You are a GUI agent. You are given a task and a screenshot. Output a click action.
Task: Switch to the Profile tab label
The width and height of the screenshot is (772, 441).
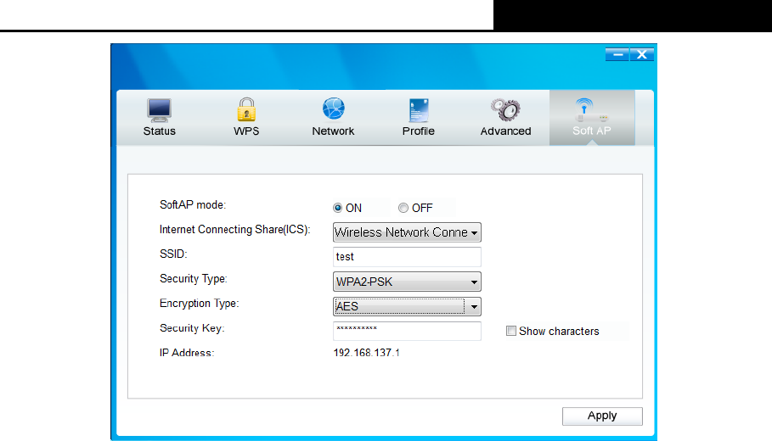419,131
